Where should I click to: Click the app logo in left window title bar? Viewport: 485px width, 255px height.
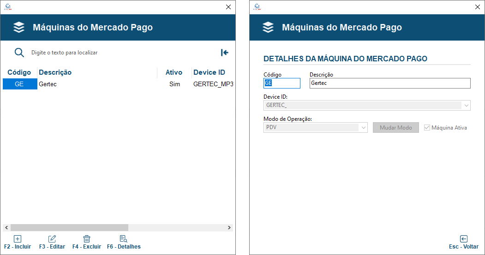point(8,7)
